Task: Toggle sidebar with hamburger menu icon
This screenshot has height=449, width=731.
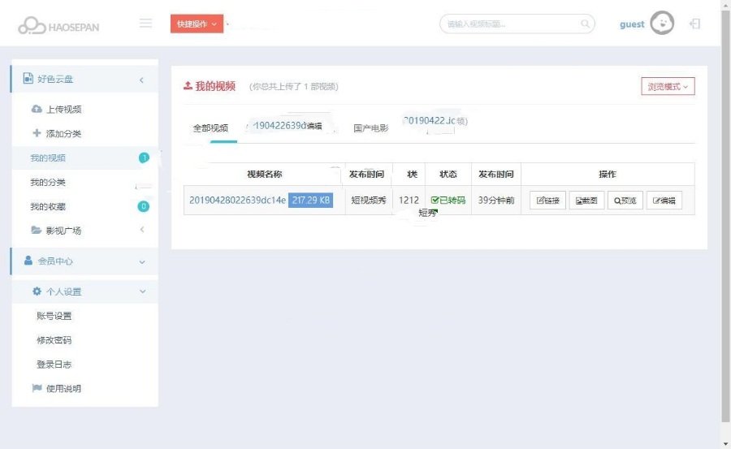Action: 145,23
